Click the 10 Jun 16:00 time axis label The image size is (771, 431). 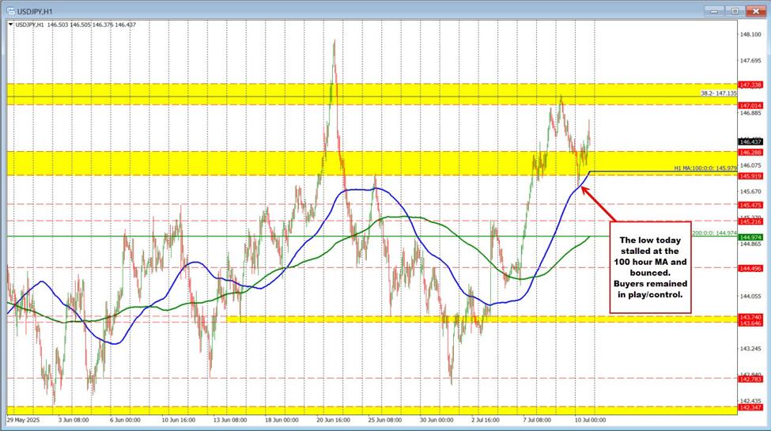179,420
